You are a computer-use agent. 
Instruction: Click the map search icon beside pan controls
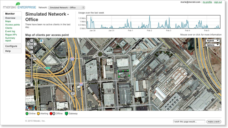coord(41,41)
